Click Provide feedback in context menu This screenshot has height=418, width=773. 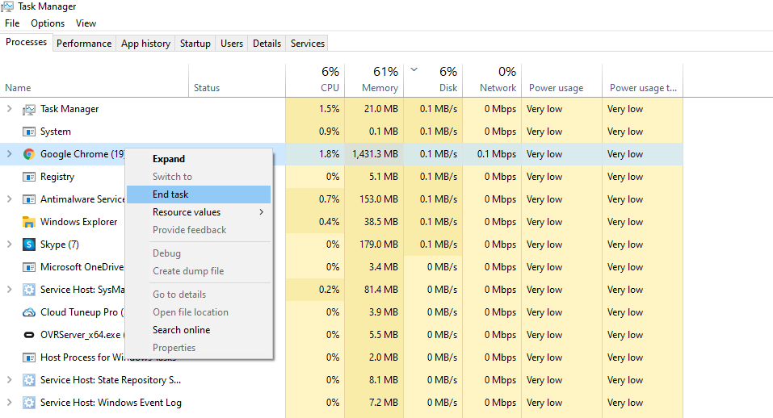(x=199, y=230)
